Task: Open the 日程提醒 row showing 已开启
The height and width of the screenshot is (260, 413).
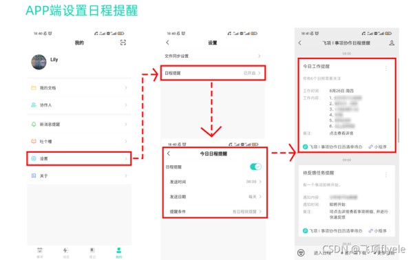Action: point(213,73)
